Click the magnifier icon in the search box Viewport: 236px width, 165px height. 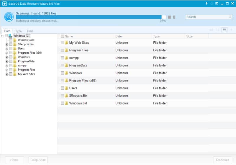(230, 17)
